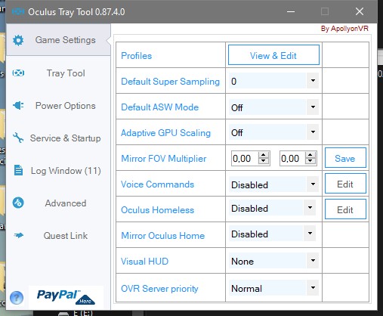Click the Mirror Oculus Home label

pyautogui.click(x=162, y=236)
